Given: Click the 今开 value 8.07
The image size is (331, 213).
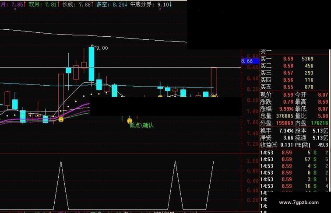Looking at the screenshot, I should click(x=323, y=94).
